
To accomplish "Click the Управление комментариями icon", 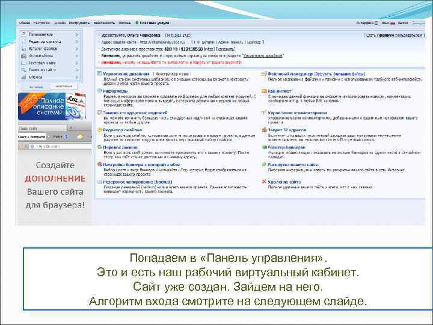I will 264,113.
